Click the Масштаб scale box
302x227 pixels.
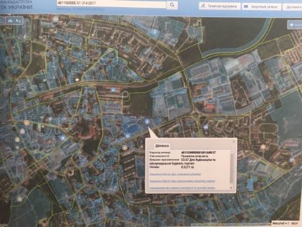(286, 223)
